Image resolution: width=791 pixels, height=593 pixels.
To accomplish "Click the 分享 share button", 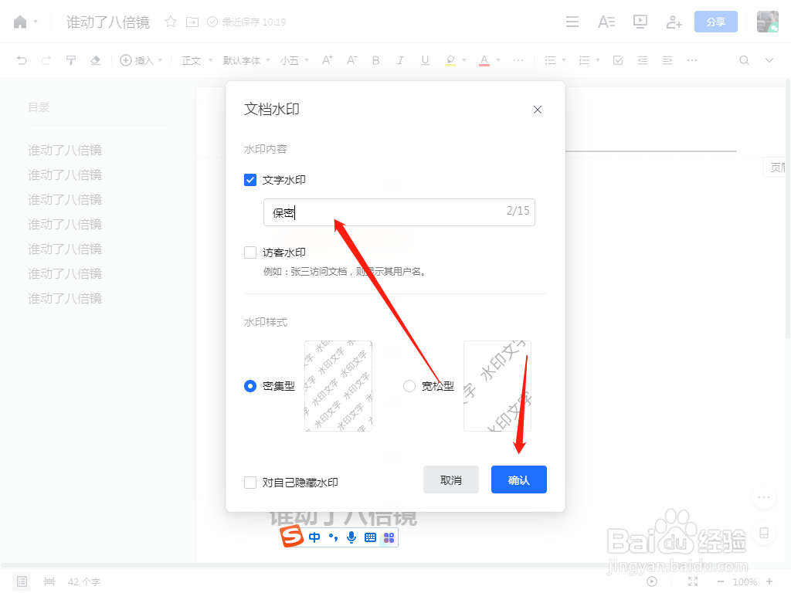I will (x=716, y=22).
